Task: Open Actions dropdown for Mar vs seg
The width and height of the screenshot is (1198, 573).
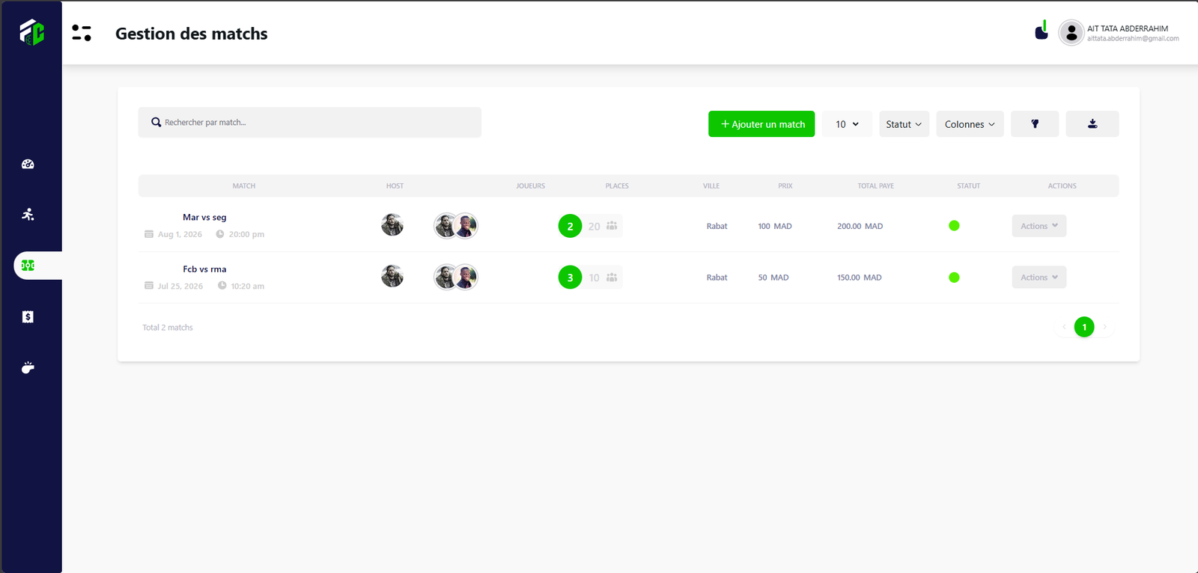Action: pos(1039,226)
